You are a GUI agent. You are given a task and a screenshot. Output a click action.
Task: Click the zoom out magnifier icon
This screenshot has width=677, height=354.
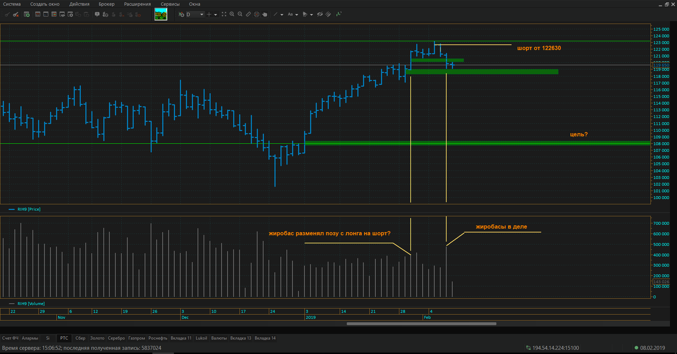click(240, 14)
